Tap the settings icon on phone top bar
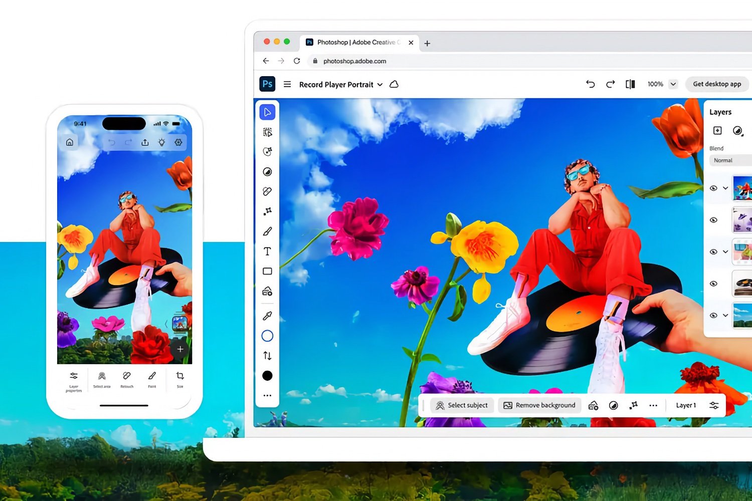 178,142
